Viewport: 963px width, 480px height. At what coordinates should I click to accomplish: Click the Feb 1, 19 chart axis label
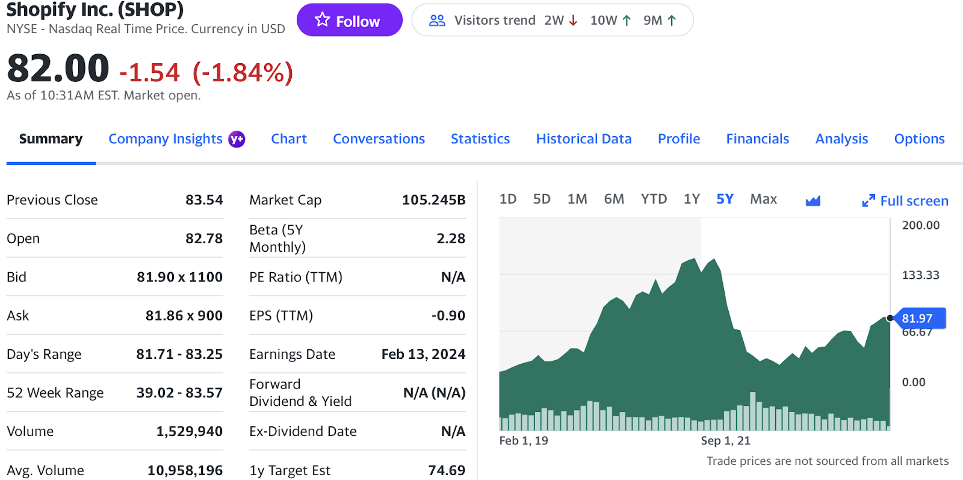524,441
